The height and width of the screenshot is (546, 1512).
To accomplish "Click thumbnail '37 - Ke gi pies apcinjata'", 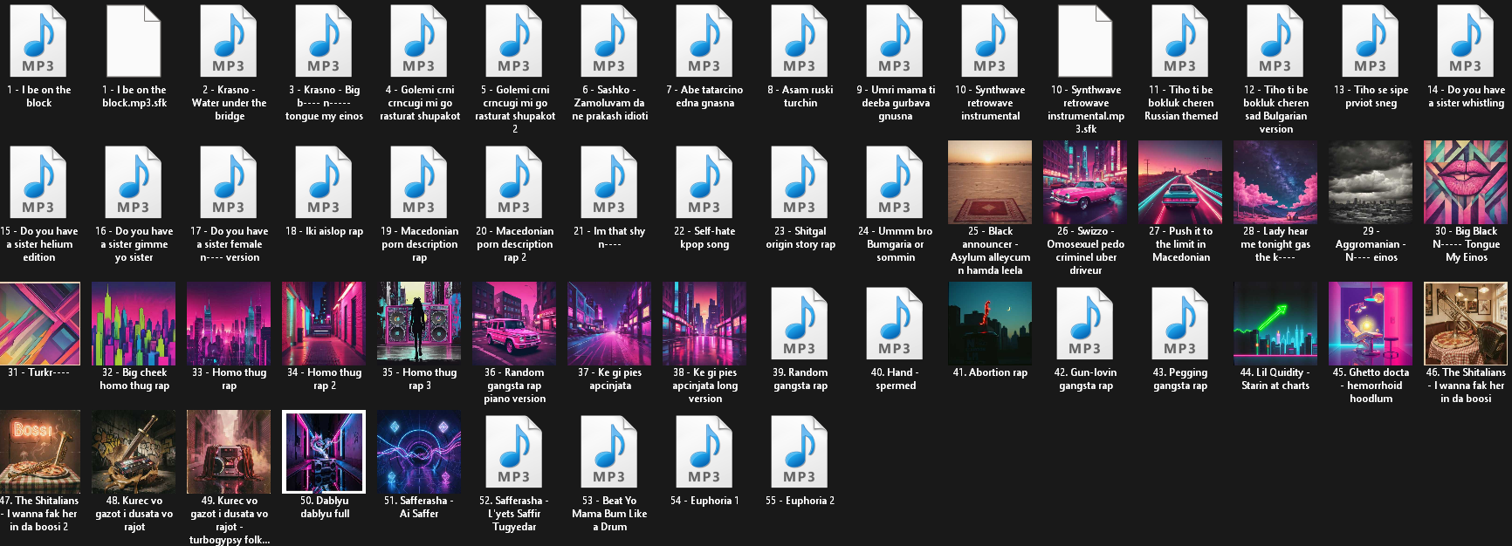I will [x=609, y=324].
